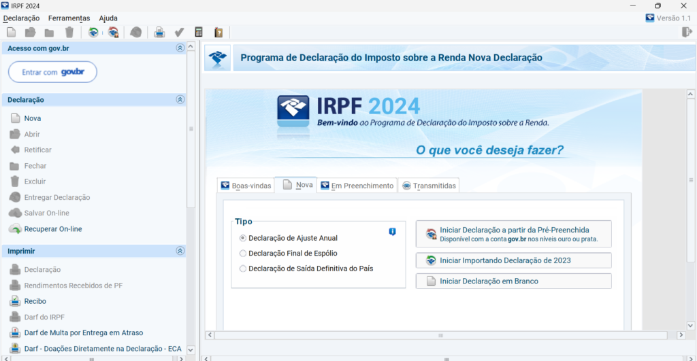
Task: Click the main content horizontal scroll right arrow
Action: (x=681, y=335)
